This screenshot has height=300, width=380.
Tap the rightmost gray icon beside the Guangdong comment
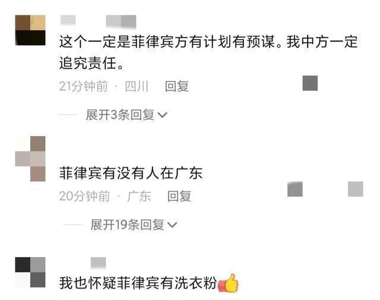(x=356, y=189)
